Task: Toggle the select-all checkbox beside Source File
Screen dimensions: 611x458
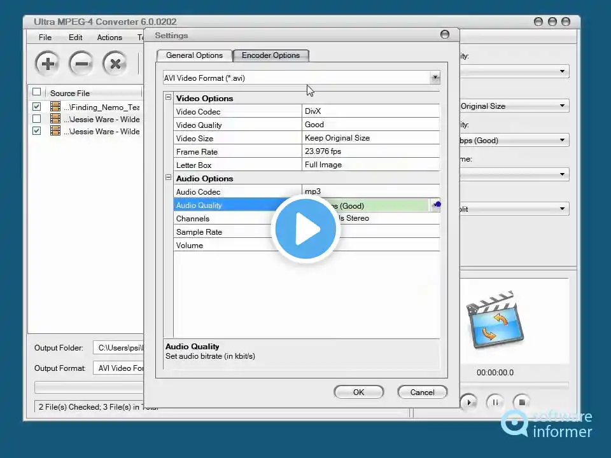Action: coord(37,92)
